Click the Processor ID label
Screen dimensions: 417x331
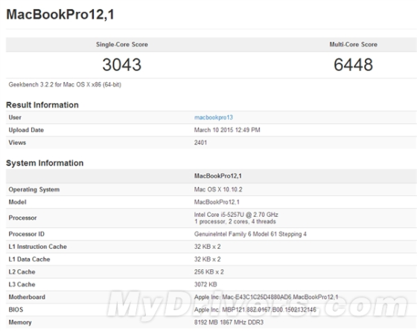27,234
